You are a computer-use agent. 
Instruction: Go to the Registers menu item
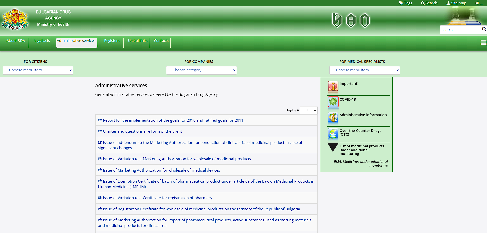pos(111,41)
